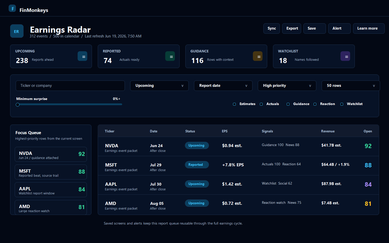Expand the 50 rows dropdown
This screenshot has height=243, width=389.
[x=351, y=86]
